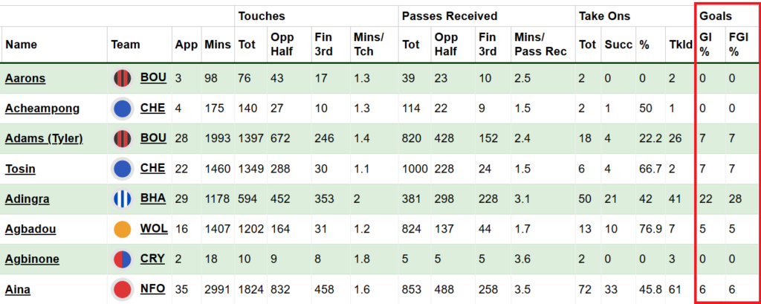Open the Adams (Tyler) player link

44,139
